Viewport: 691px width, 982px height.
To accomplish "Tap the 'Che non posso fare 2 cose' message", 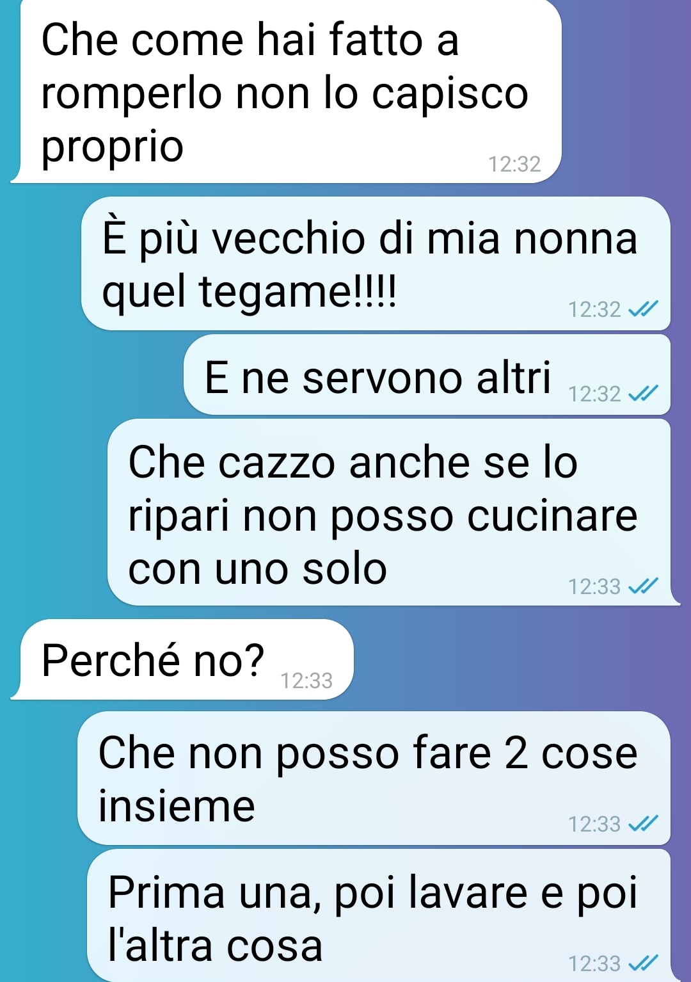I will [374, 778].
